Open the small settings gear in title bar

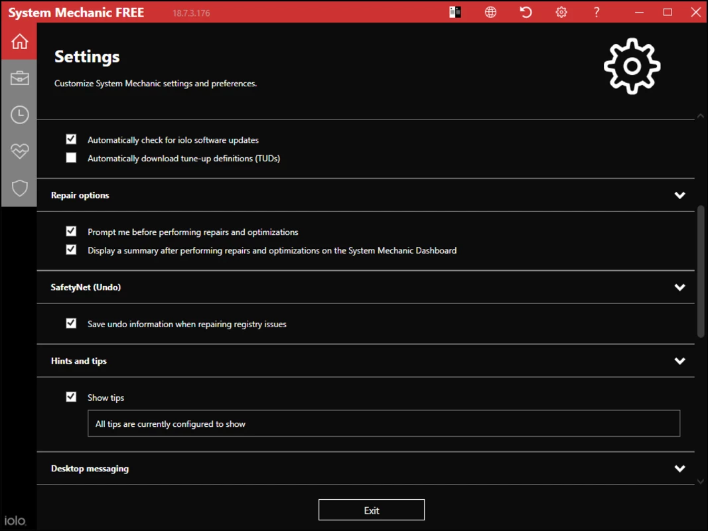(x=561, y=12)
